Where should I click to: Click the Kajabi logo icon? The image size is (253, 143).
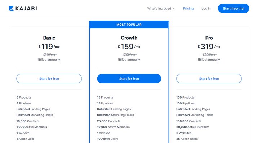(11, 9)
